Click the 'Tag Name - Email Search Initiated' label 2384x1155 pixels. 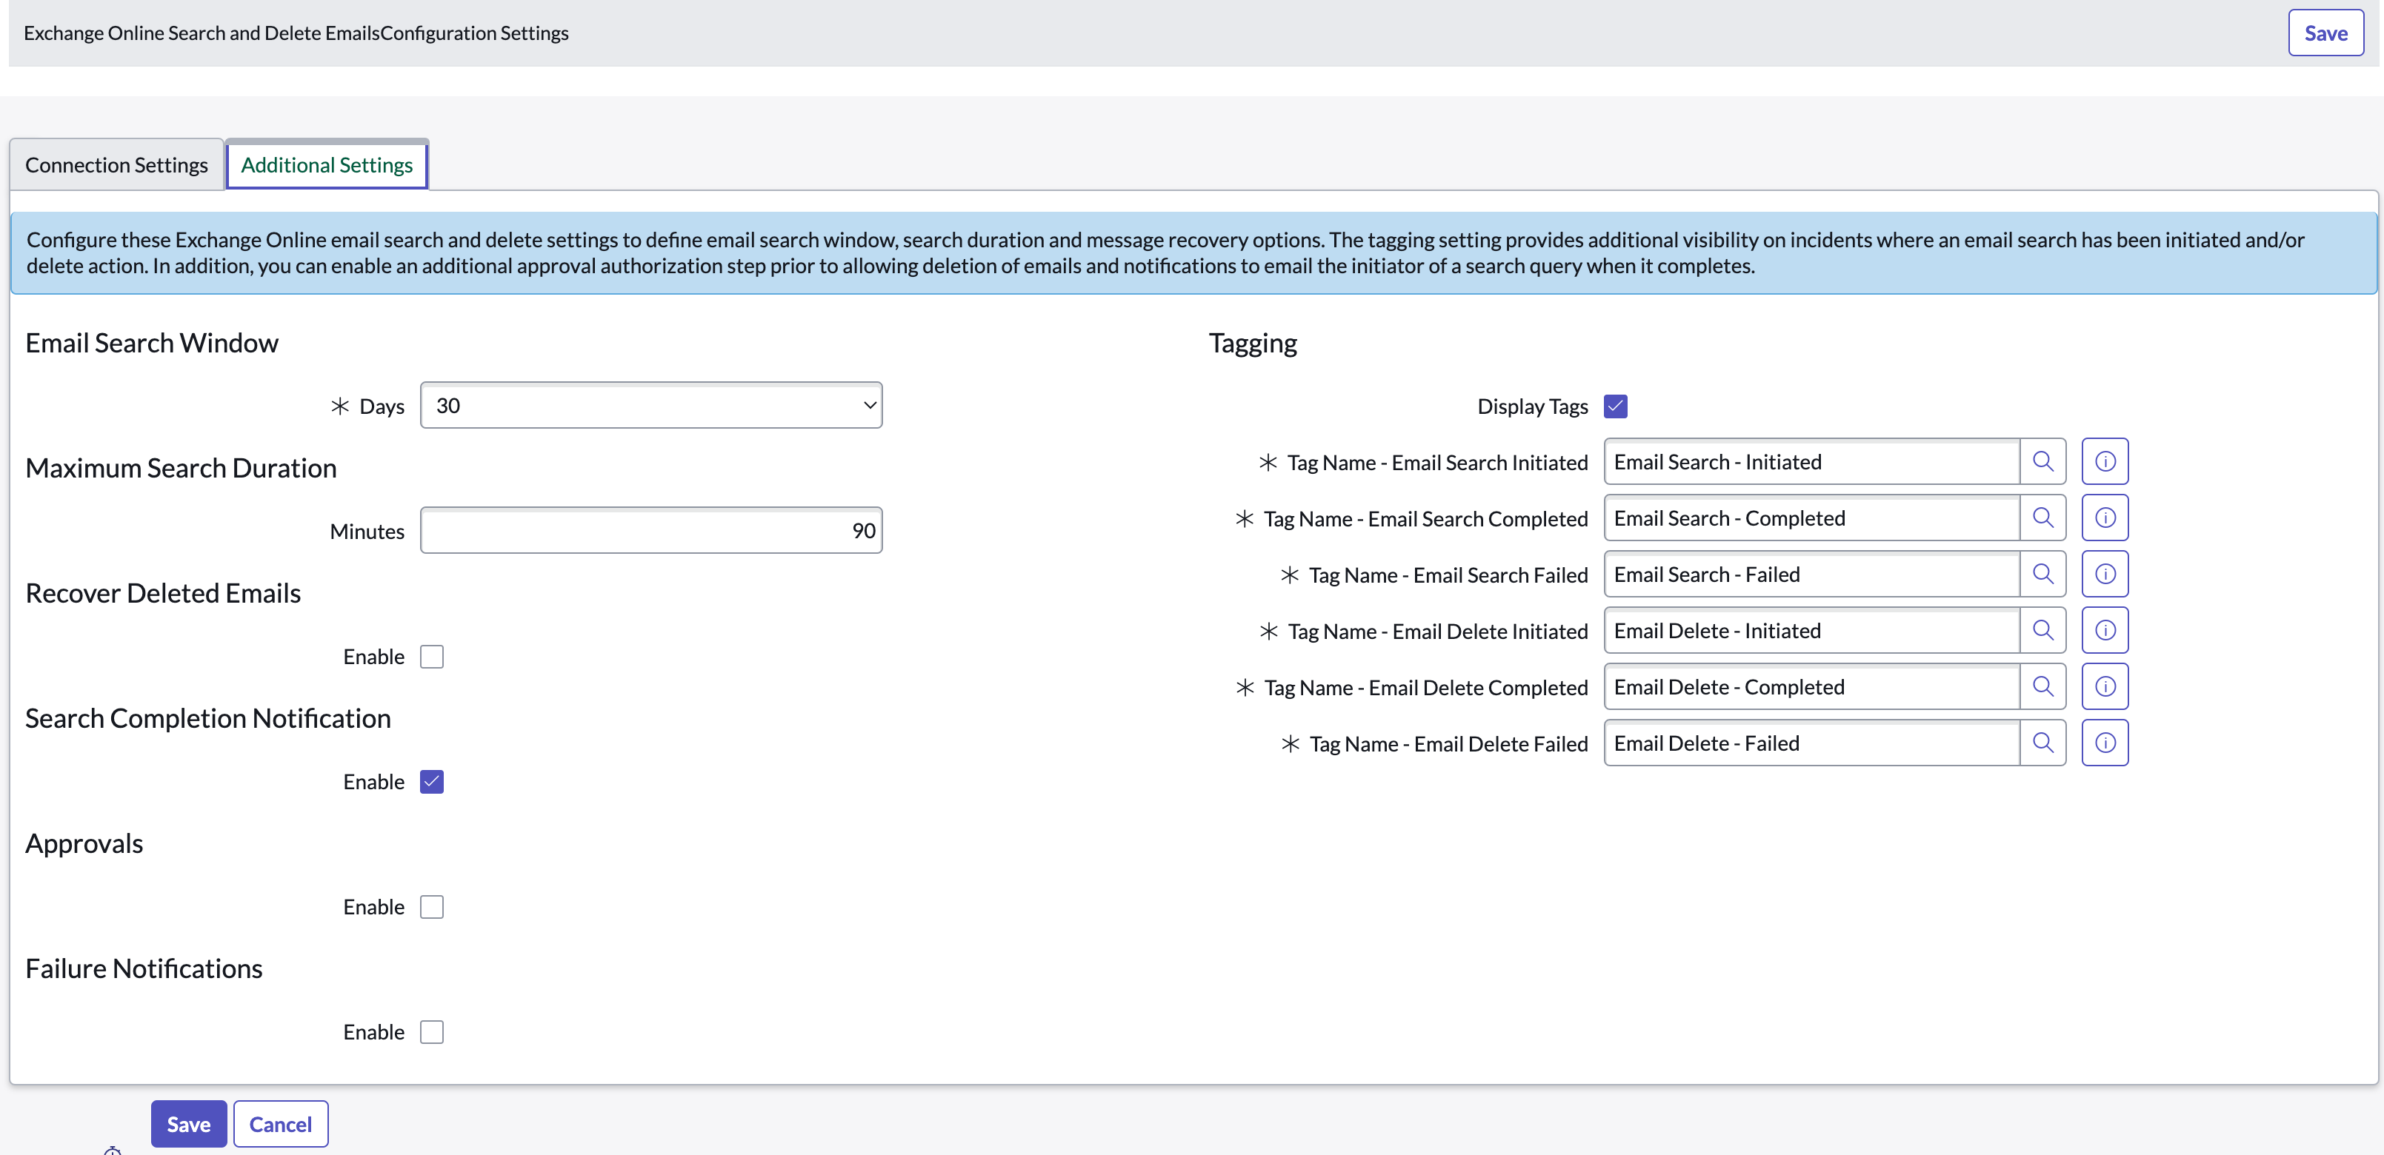click(x=1437, y=463)
